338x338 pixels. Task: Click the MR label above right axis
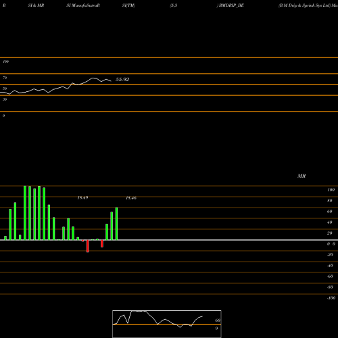(x=301, y=176)
